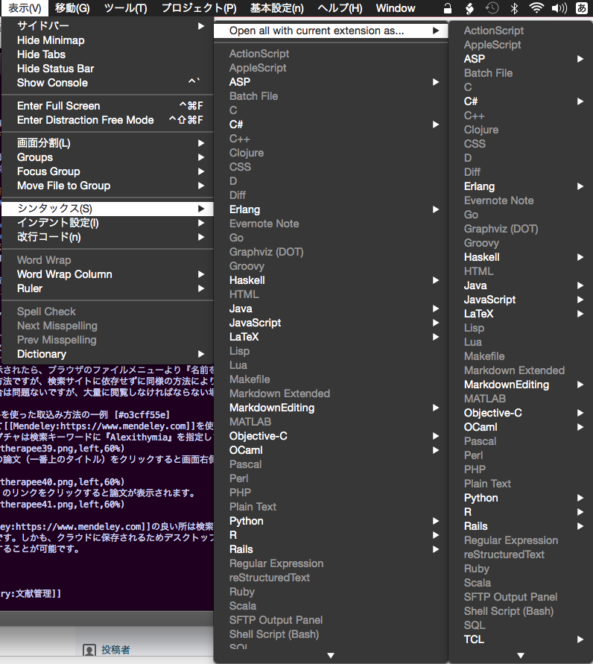Open the Time Machine clock icon
The height and width of the screenshot is (664, 593).
(492, 8)
